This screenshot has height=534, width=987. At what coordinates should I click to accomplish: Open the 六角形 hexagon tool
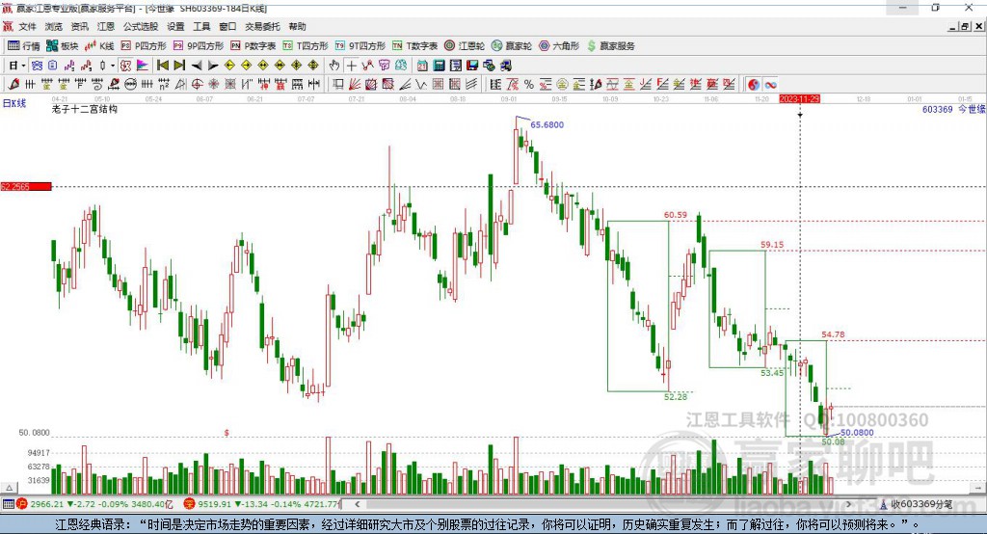click(x=559, y=46)
